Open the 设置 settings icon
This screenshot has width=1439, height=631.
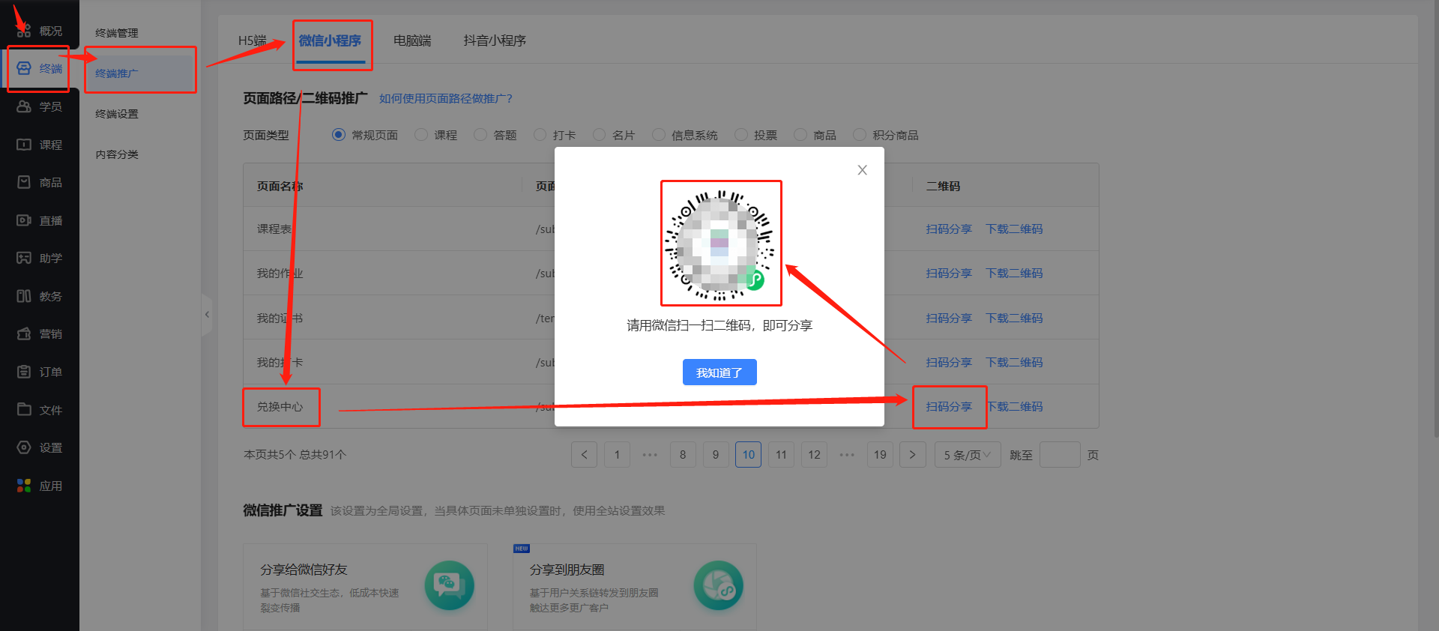(24, 447)
